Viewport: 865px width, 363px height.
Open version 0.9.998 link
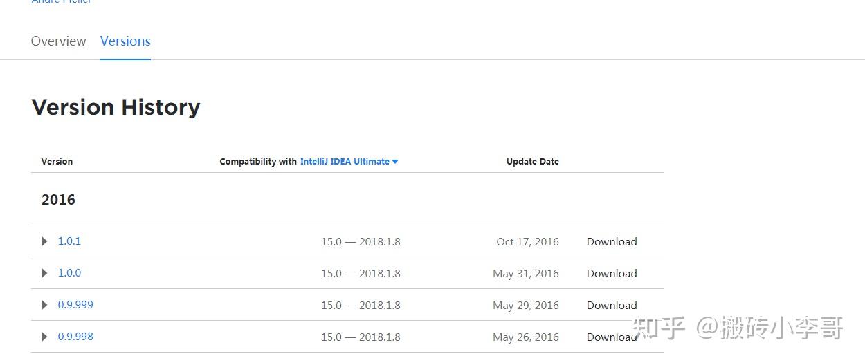(75, 337)
